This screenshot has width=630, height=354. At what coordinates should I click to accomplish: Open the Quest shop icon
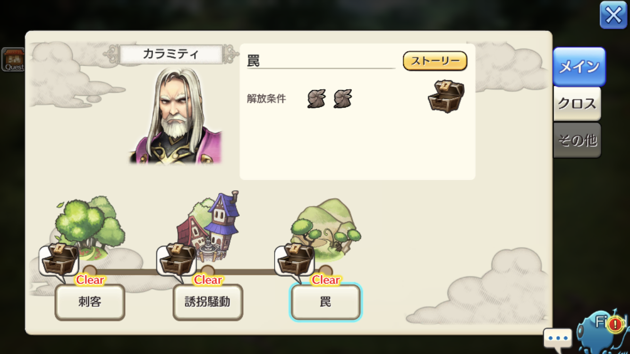13,59
